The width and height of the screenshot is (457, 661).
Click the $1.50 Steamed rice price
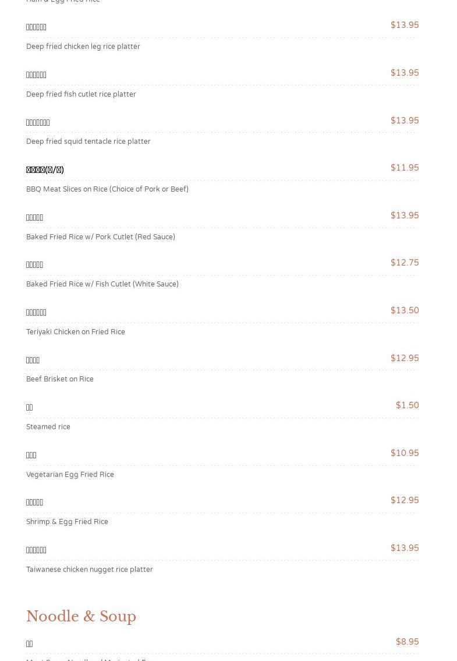click(x=407, y=405)
